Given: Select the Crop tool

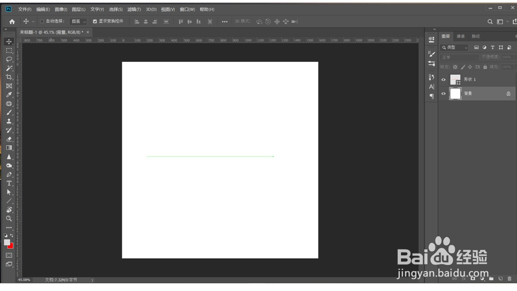Looking at the screenshot, I should (9, 77).
